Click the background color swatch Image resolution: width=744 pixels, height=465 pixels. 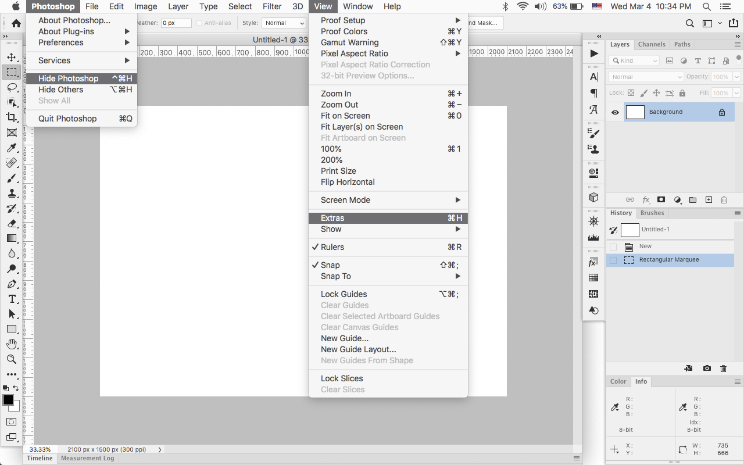pos(15,406)
